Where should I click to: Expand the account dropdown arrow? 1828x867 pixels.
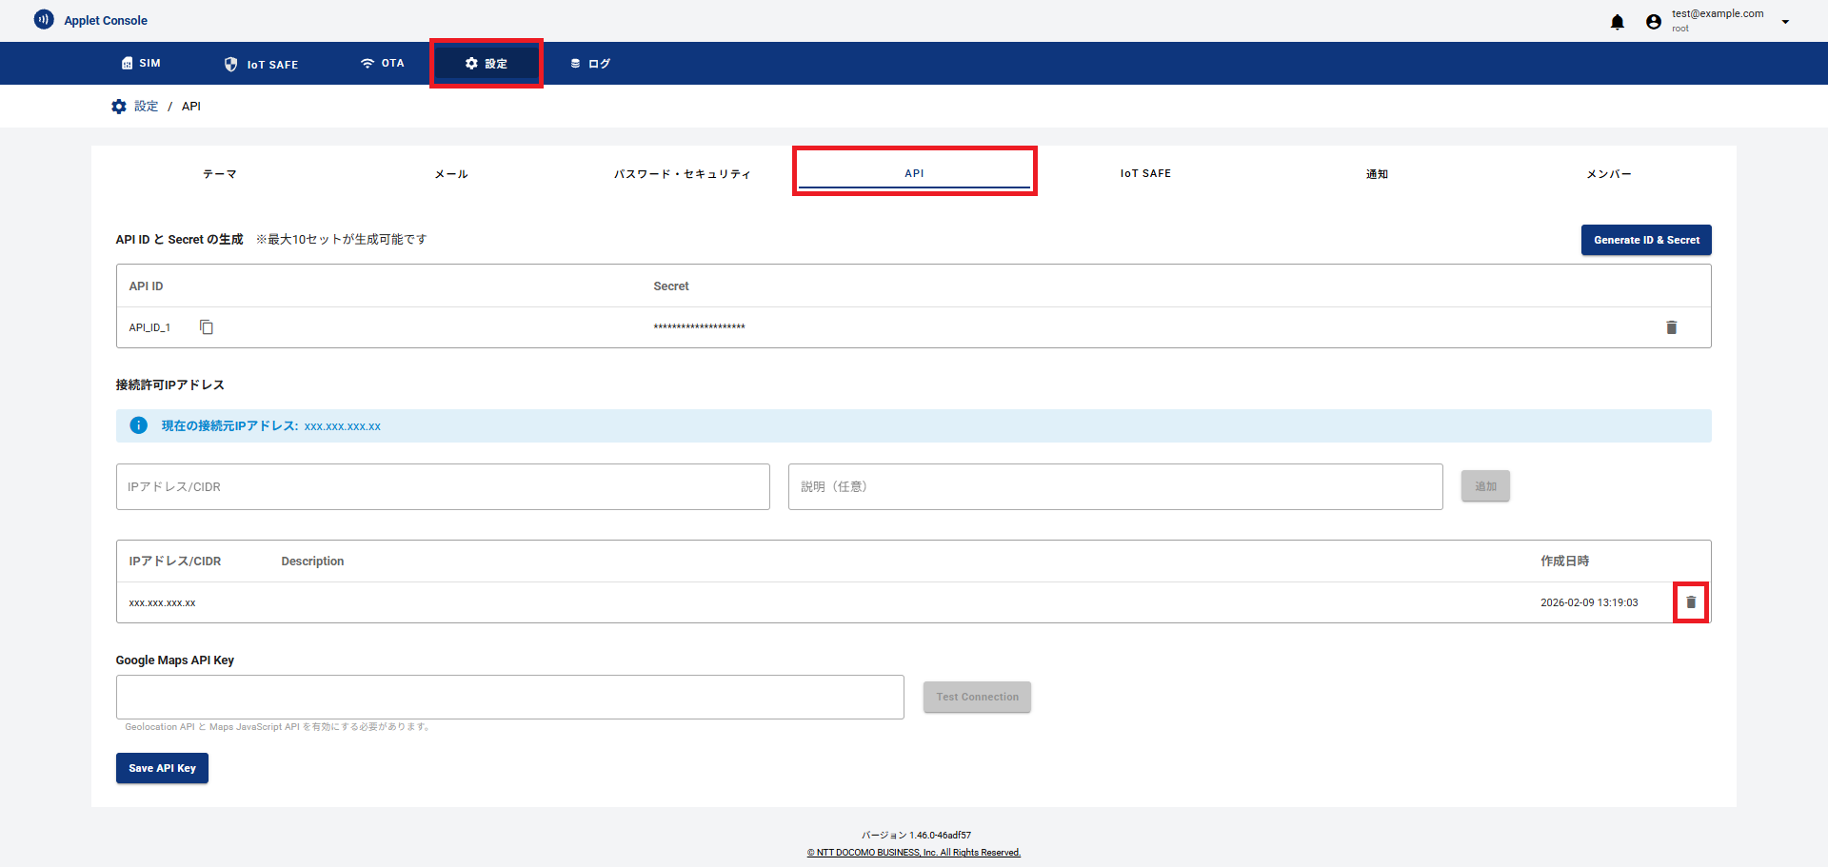[1785, 22]
